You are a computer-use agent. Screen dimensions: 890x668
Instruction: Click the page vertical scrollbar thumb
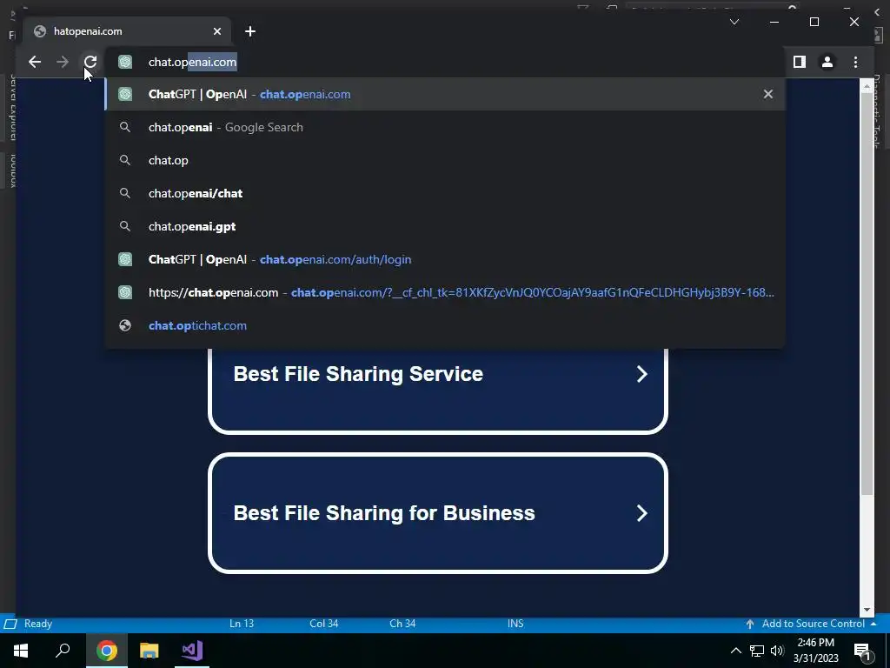(867, 294)
